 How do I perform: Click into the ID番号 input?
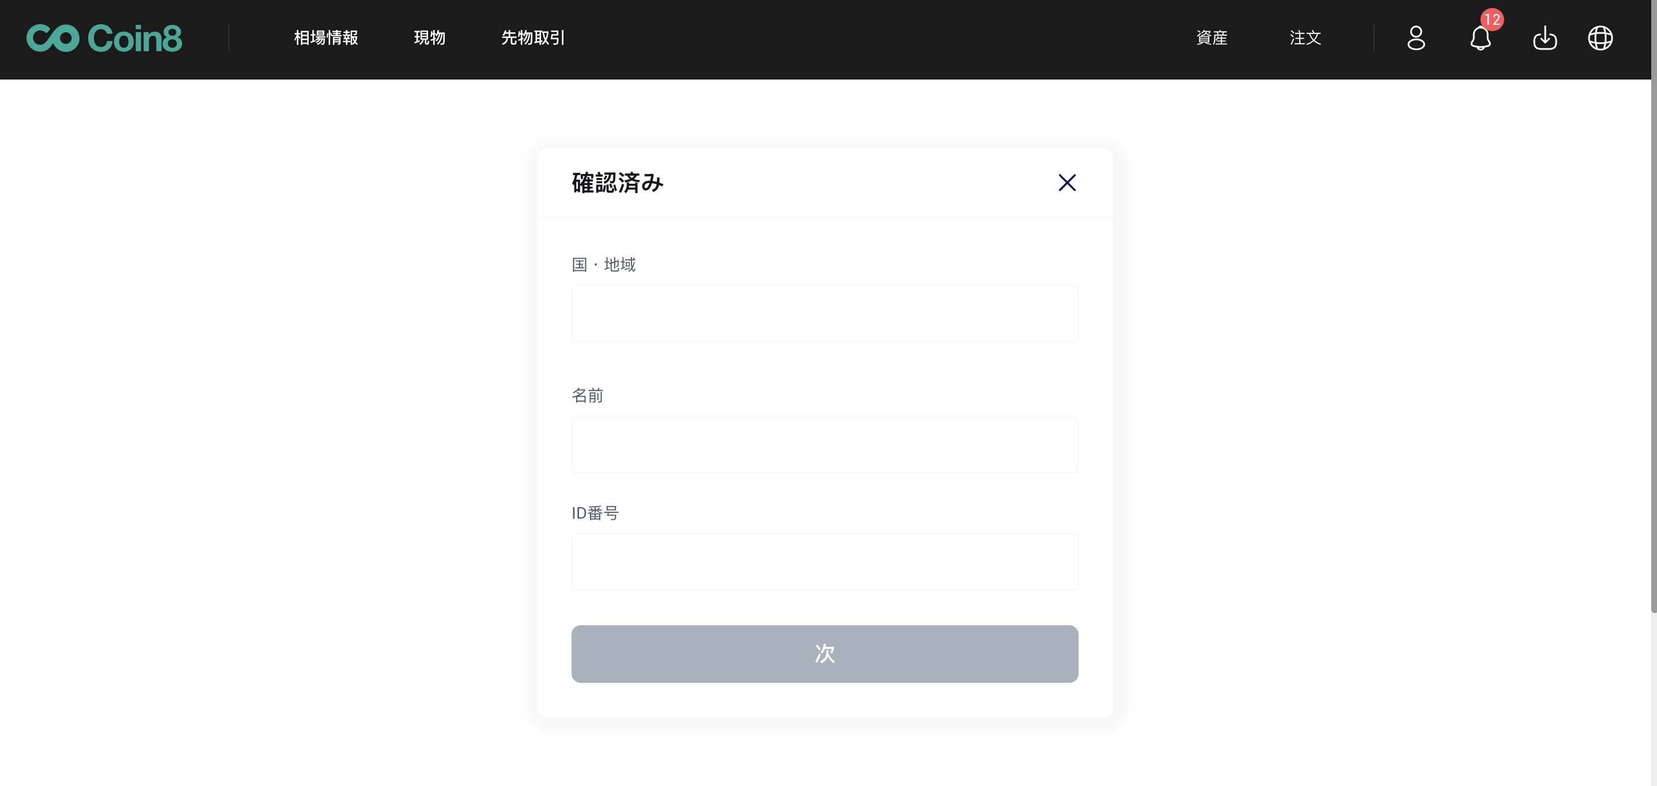click(x=824, y=561)
